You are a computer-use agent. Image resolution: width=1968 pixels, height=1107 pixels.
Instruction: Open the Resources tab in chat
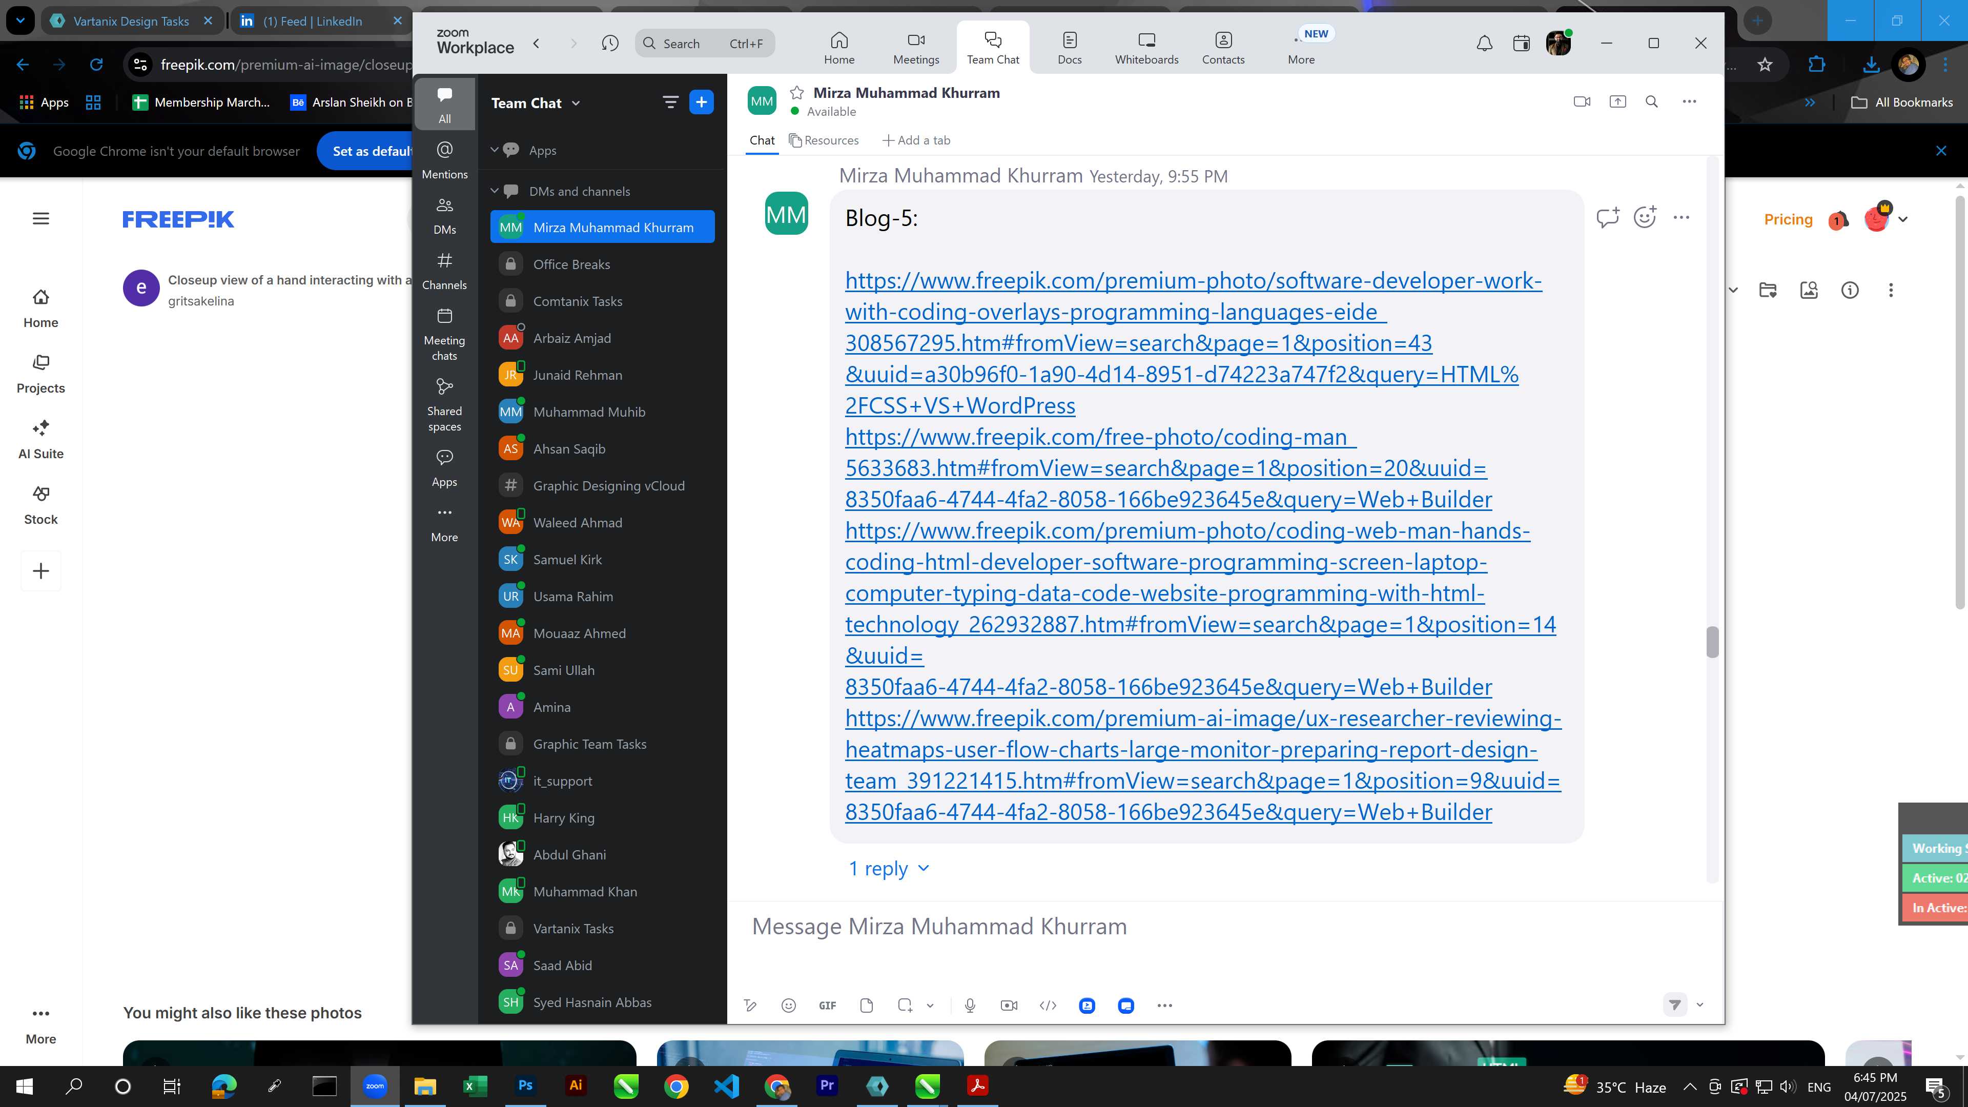(x=824, y=140)
